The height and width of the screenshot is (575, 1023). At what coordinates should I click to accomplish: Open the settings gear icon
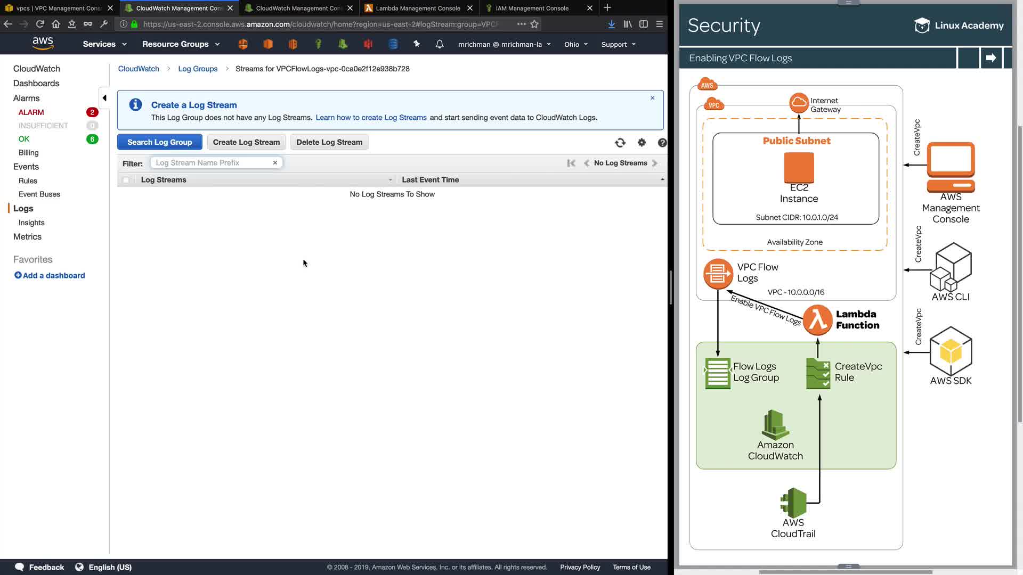pos(642,143)
